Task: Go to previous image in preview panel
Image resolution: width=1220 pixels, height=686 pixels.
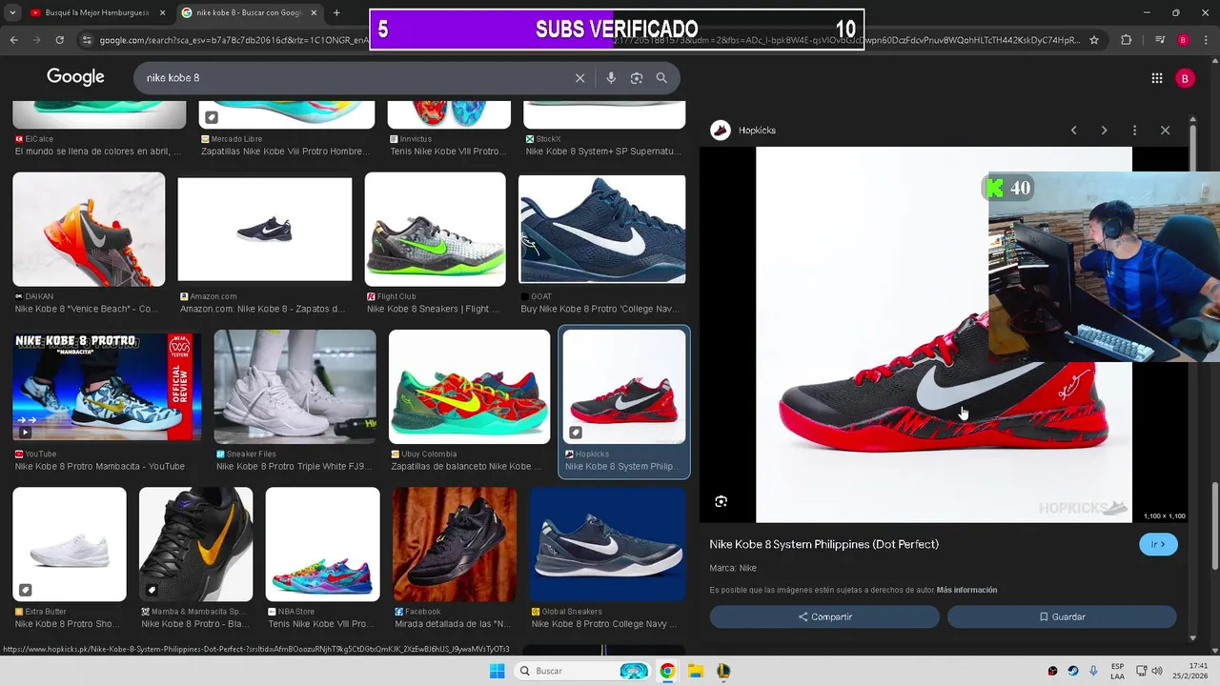Action: pos(1073,131)
